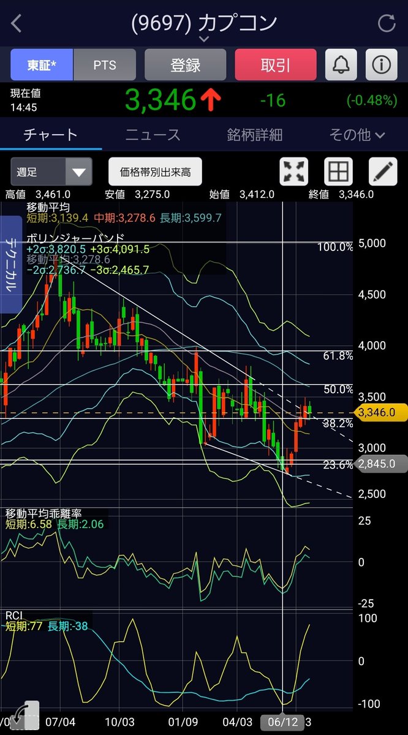This screenshot has width=408, height=735.
Task: Tap the 10/03 date axis label
Action: (x=120, y=722)
